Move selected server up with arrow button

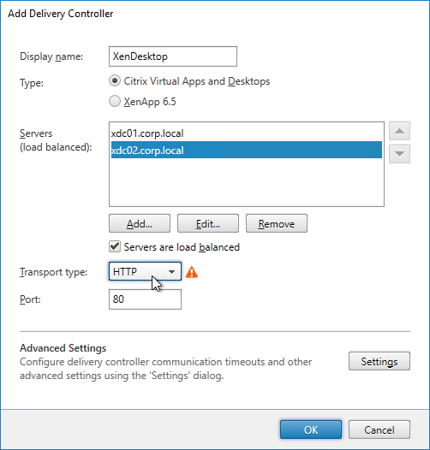pos(399,131)
